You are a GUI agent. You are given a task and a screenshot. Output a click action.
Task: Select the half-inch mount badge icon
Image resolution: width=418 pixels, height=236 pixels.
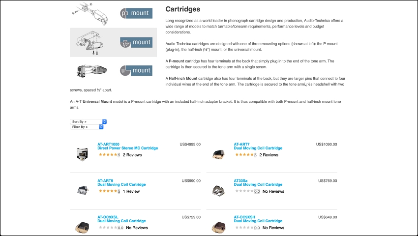pos(136,42)
